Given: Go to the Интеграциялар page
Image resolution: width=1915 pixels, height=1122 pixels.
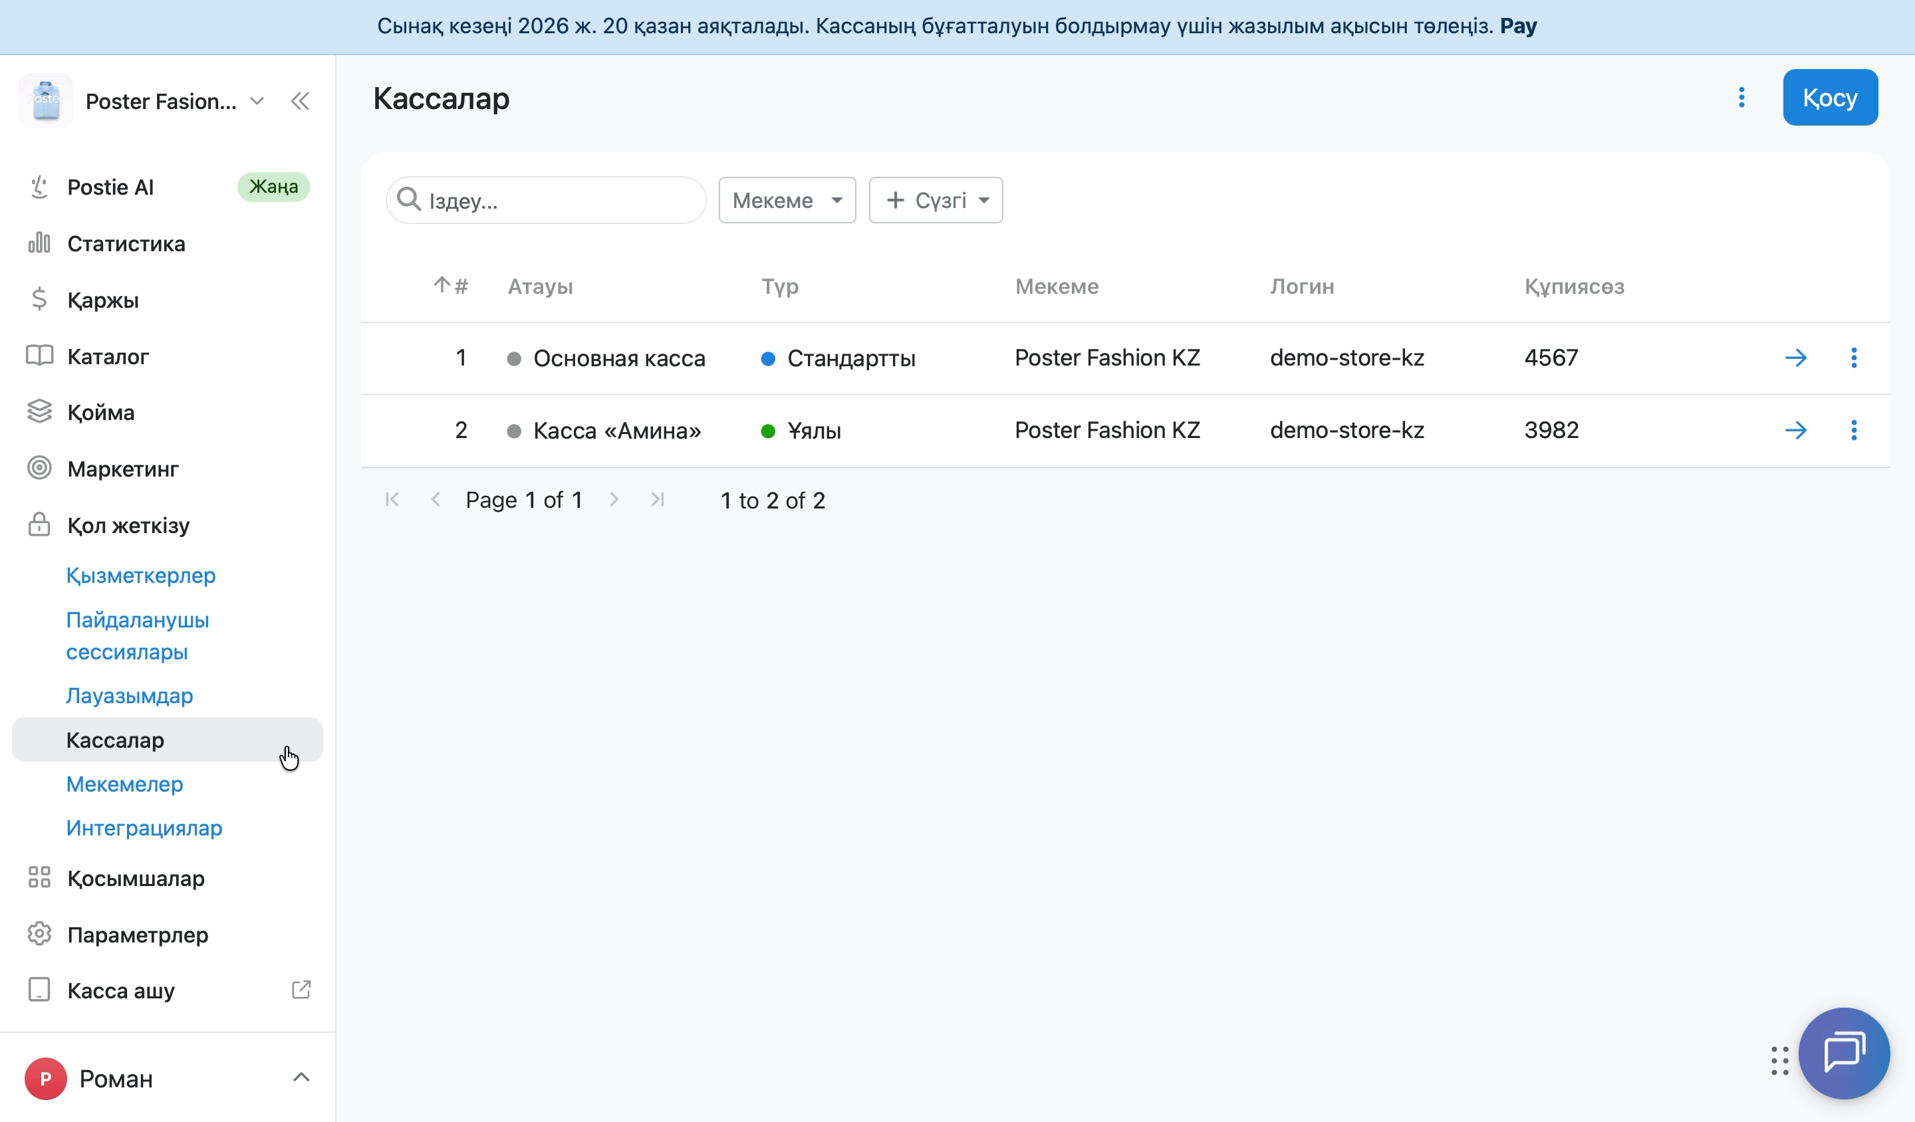Looking at the screenshot, I should tap(144, 828).
